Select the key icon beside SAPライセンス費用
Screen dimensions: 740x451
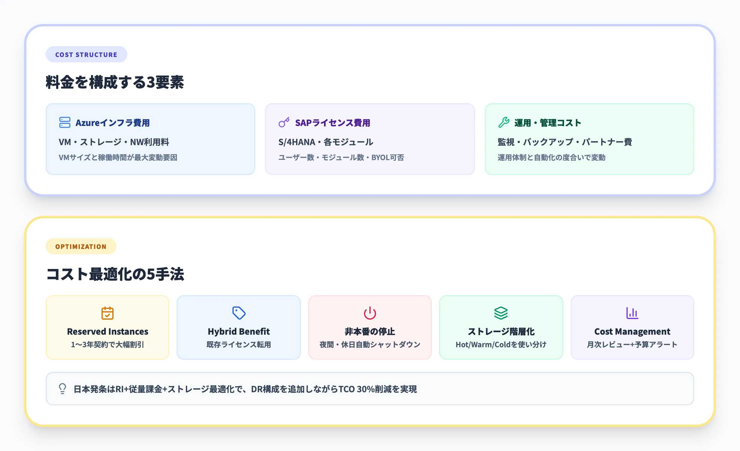pos(283,123)
